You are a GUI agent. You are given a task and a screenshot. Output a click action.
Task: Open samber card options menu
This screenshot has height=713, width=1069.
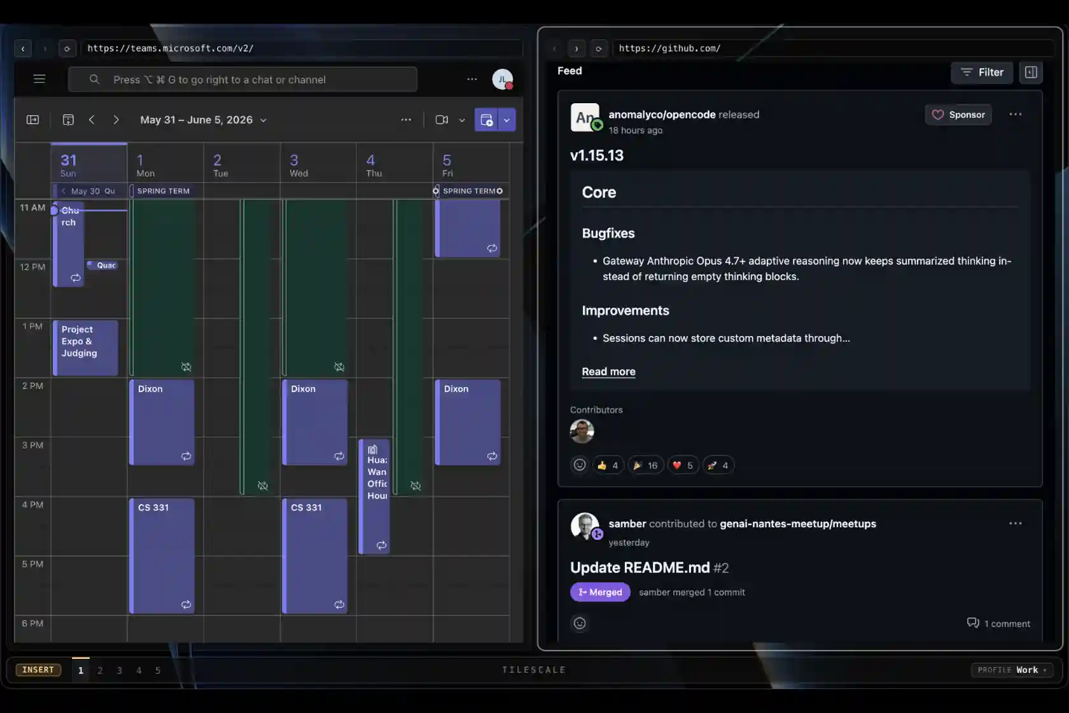1016,523
